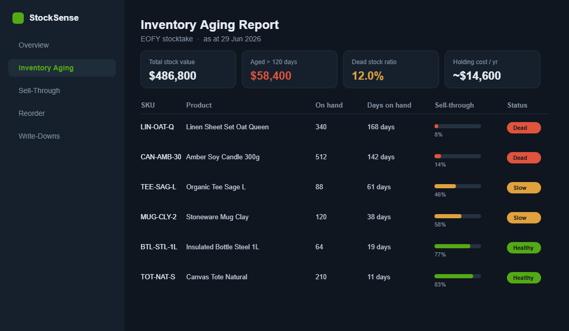Click the 61 days value
The height and width of the screenshot is (331, 569).
pos(379,187)
